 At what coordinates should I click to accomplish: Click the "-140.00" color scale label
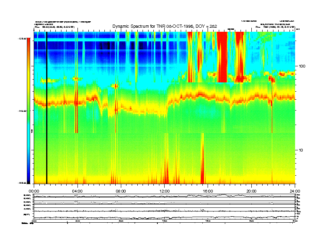22,111
